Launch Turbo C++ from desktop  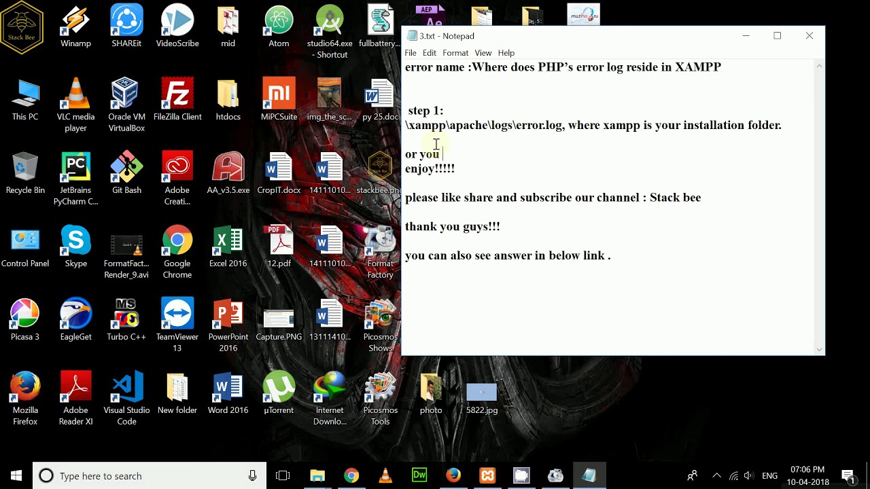click(126, 320)
